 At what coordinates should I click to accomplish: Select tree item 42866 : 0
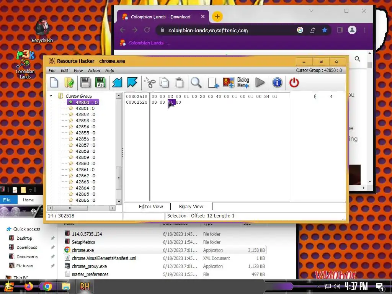pyautogui.click(x=85, y=200)
